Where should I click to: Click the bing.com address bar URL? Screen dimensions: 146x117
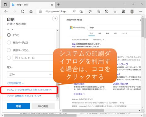click(57, 11)
